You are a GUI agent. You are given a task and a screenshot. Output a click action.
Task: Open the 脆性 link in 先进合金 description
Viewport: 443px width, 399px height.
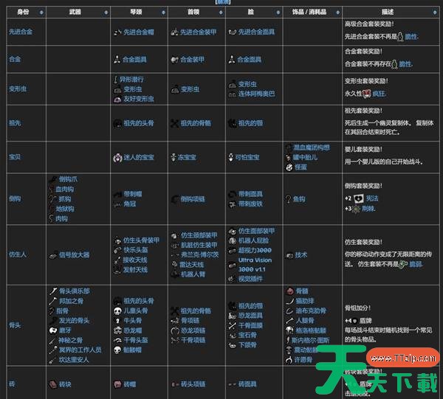pos(411,37)
